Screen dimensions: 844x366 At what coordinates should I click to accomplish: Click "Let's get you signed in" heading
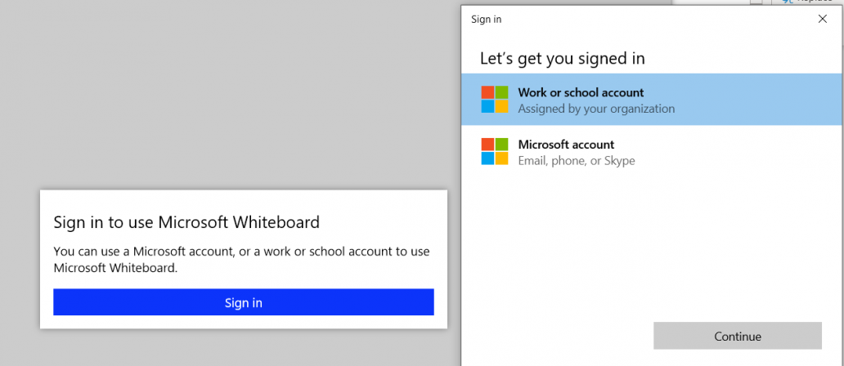[563, 58]
